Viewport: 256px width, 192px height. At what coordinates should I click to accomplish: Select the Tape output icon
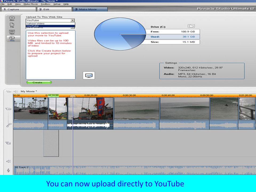point(12,32)
